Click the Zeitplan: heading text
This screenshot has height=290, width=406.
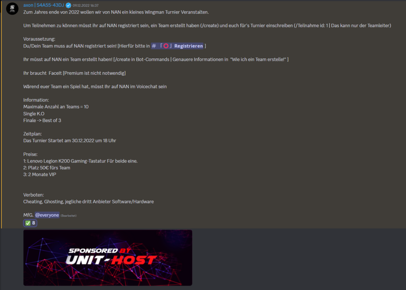[33, 134]
